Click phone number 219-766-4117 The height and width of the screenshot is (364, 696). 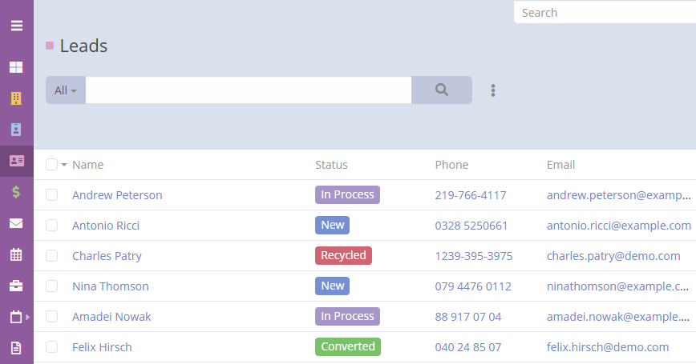[x=471, y=195]
